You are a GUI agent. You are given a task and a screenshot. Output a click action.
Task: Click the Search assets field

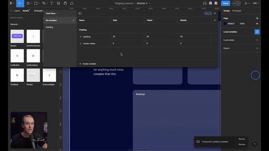coord(26,18)
